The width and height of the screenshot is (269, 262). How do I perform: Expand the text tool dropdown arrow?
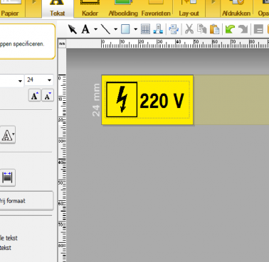[x=95, y=30]
